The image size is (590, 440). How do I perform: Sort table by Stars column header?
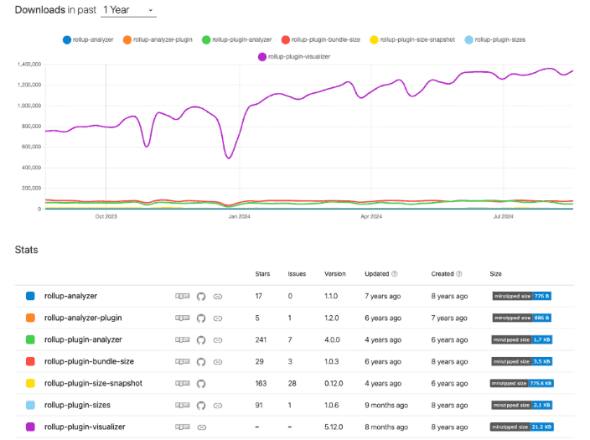262,274
